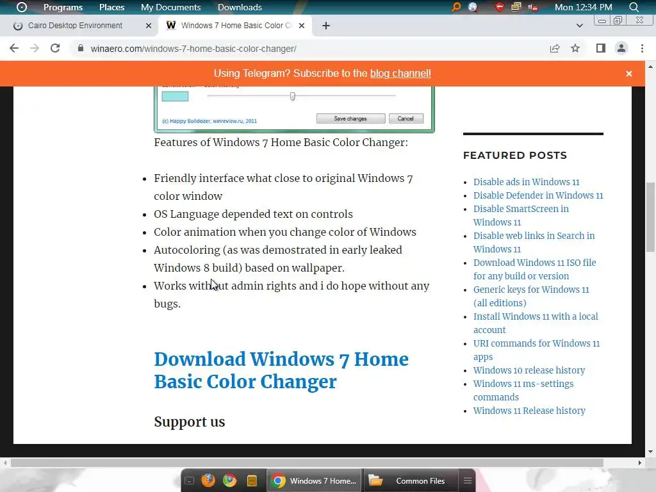Open the Downloads menu
The image size is (656, 492).
[x=240, y=7]
